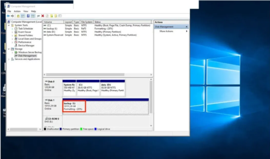Click yellow folder icon with green arrow
270x159 pixels.
pyautogui.click(x=51, y=16)
